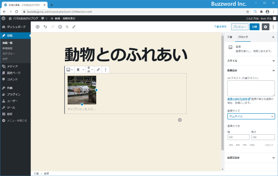Click the pencil tools icon
Image resolution: width=278 pixels, height=176 pixels.
pyautogui.click(x=74, y=27)
